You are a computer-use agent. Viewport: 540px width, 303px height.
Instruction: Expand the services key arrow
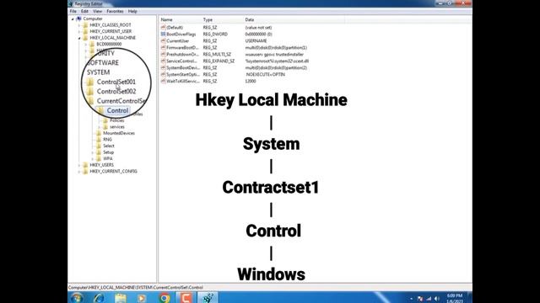pyautogui.click(x=100, y=127)
